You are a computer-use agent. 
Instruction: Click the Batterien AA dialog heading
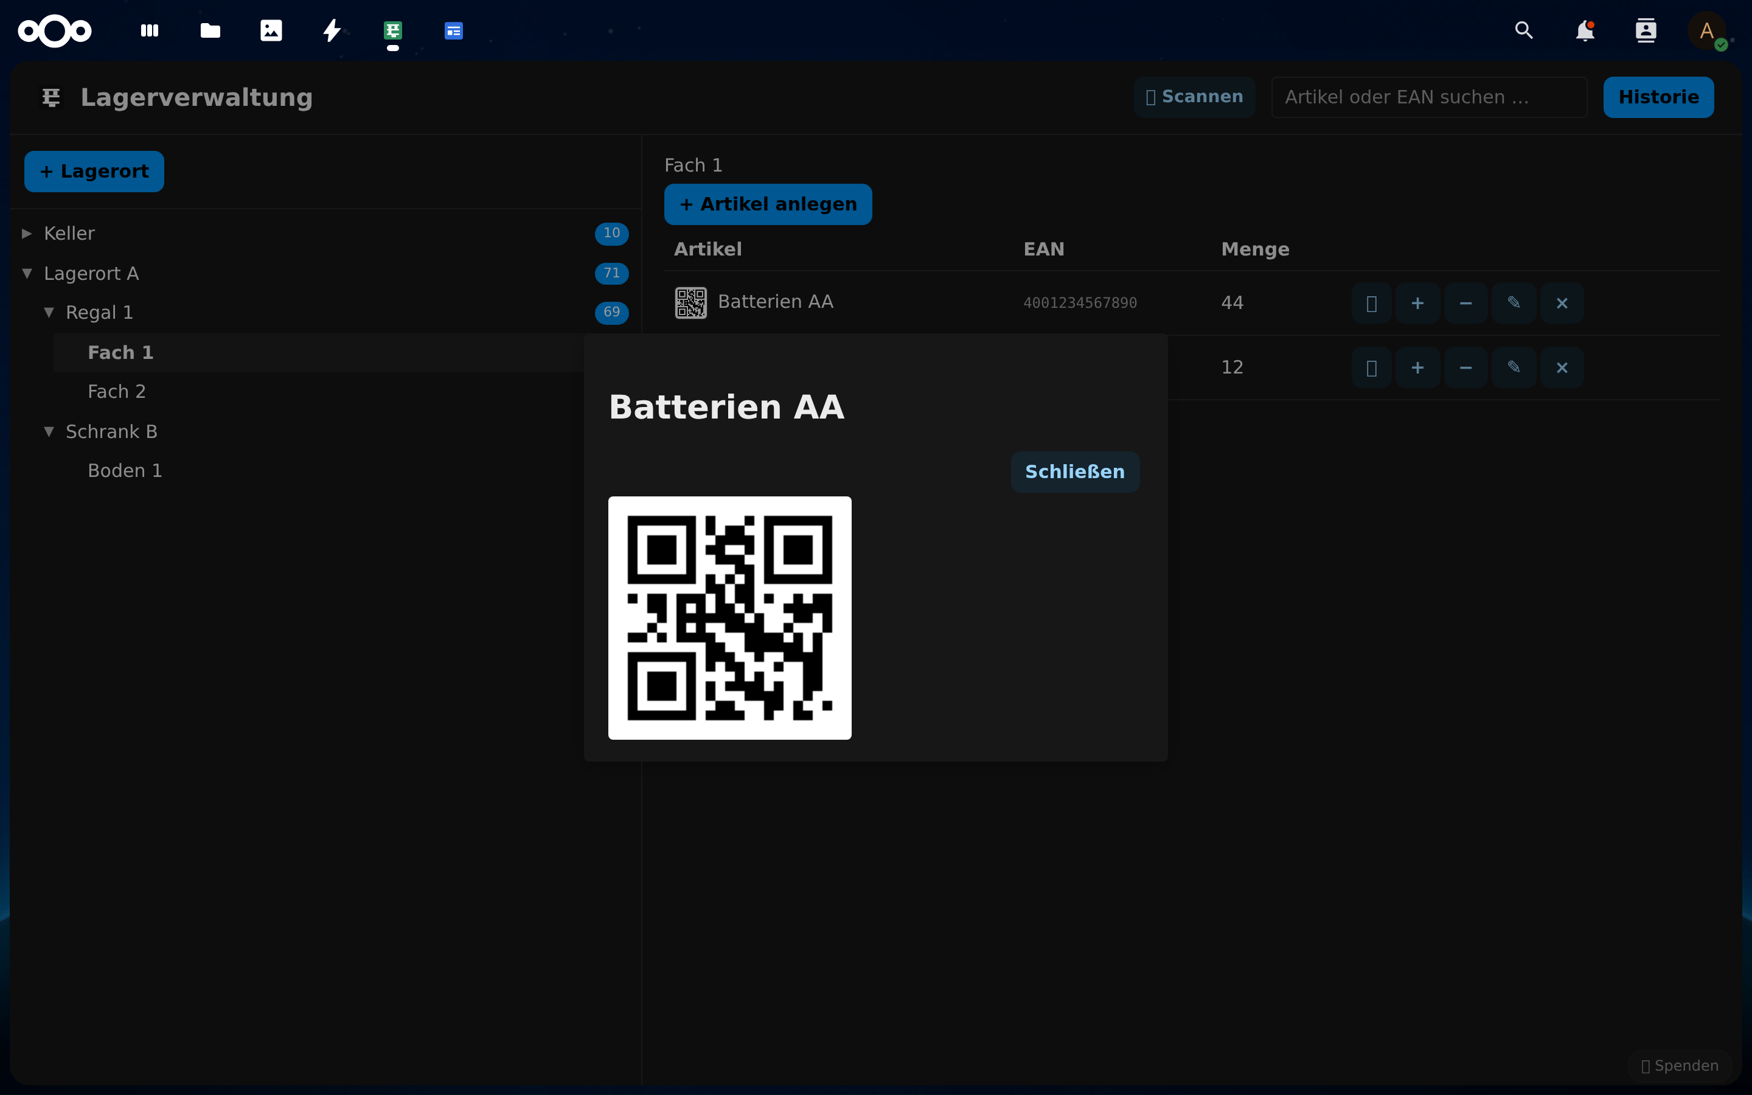coord(727,407)
